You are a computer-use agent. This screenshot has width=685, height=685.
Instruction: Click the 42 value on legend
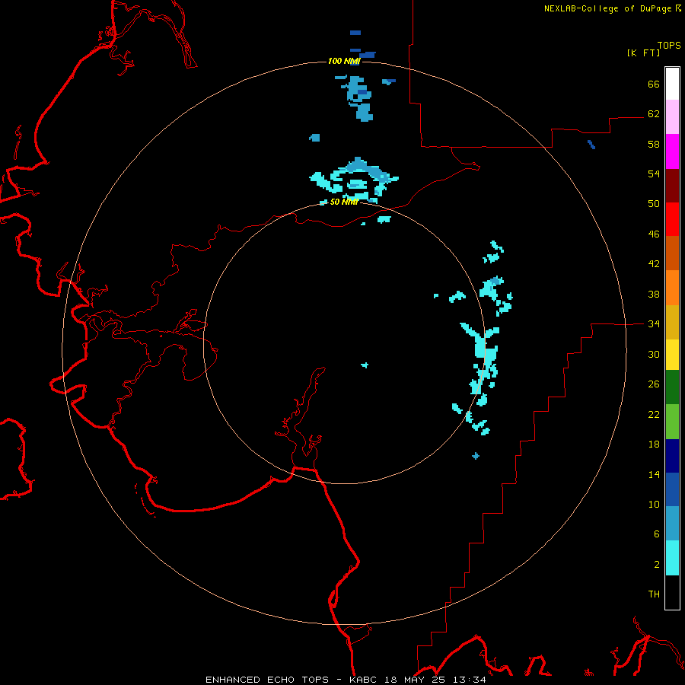pyautogui.click(x=654, y=264)
